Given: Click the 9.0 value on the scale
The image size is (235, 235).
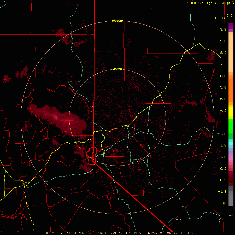Looking at the screenshot, I should (223, 41).
